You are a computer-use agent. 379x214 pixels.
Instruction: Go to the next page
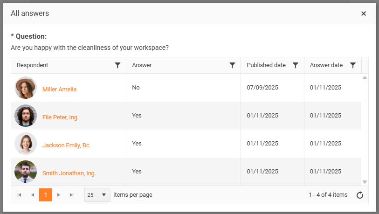pos(59,195)
